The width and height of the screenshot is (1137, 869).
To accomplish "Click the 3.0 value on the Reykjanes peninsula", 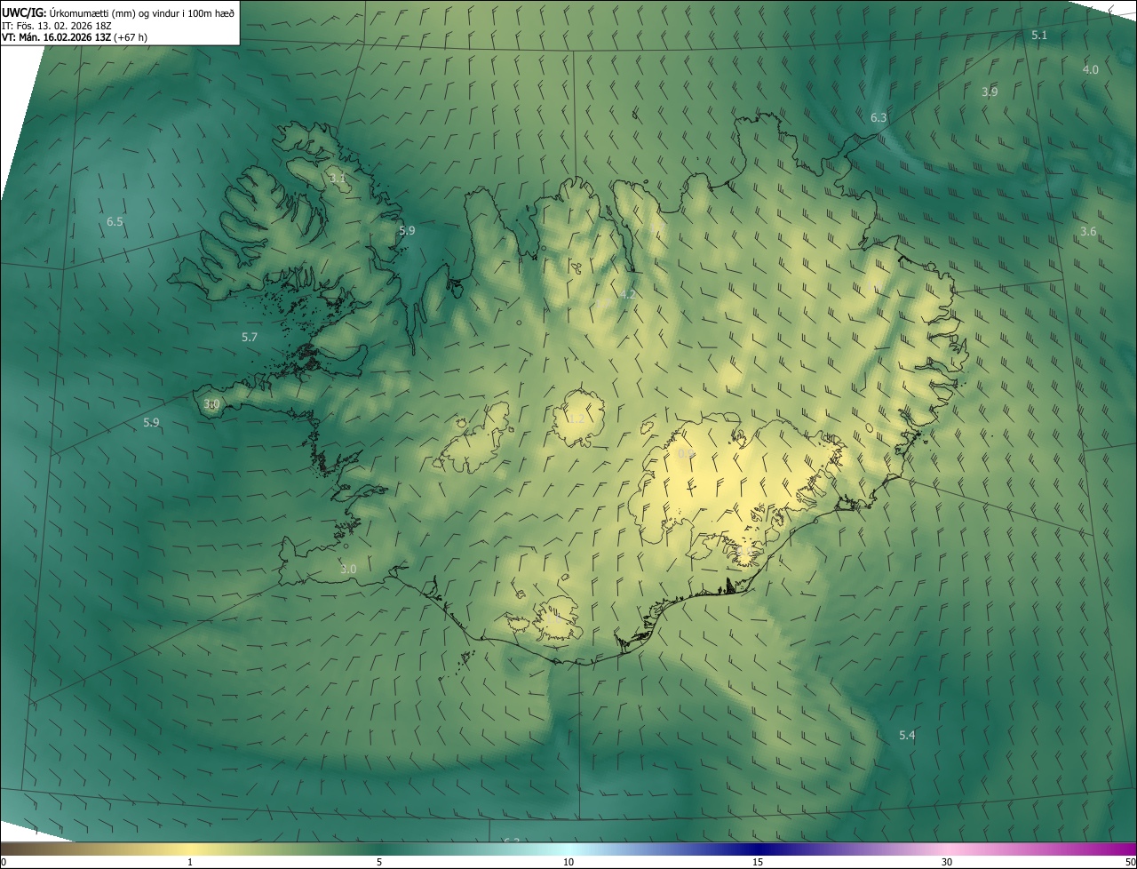I will [x=348, y=569].
